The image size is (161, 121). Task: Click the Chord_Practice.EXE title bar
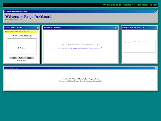tap(22, 27)
